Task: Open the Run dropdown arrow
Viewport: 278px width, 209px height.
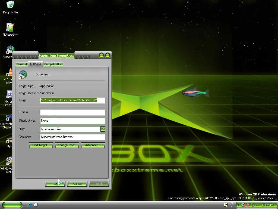Action: 103,129
